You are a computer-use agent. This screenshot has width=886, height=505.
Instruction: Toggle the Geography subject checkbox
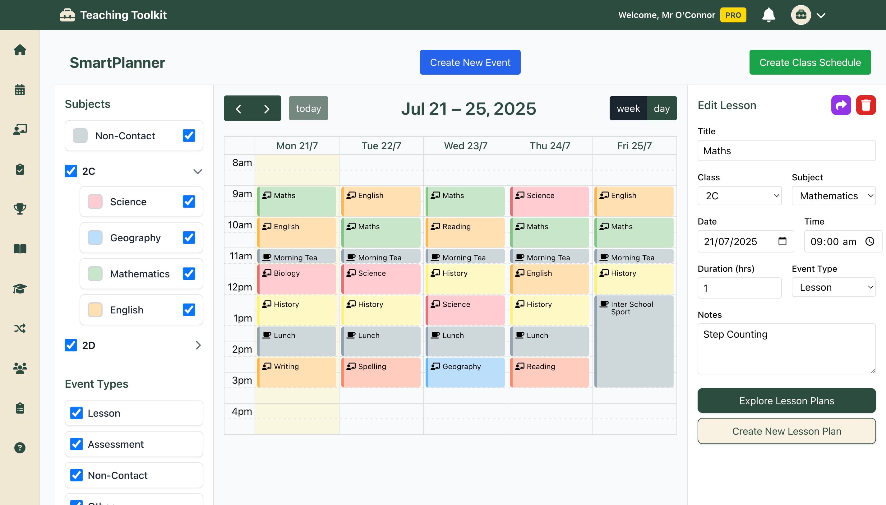[x=189, y=238]
